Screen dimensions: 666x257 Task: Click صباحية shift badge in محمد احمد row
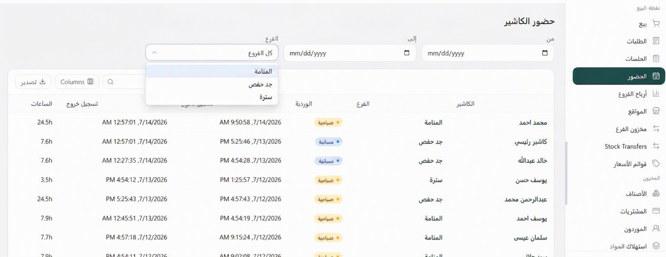[328, 122]
